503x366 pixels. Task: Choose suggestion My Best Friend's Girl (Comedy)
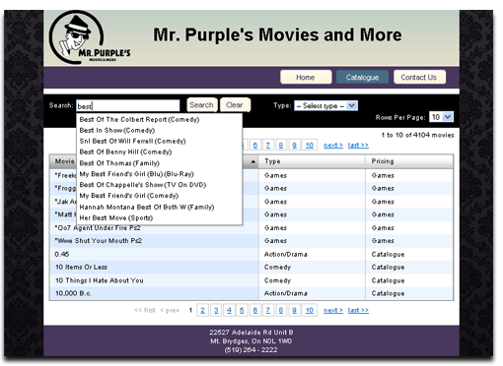click(129, 196)
